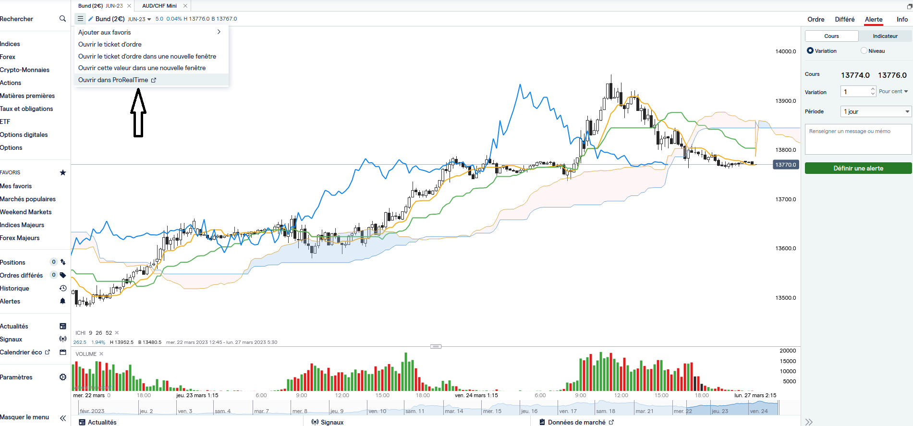This screenshot has height=426, width=913.
Task: Select the Variation radio button
Action: (x=810, y=50)
